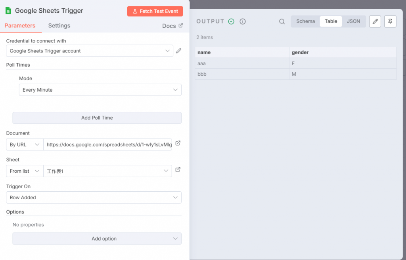The width and height of the screenshot is (406, 260).
Task: Open the Row Added trigger dropdown
Action: (x=94, y=198)
